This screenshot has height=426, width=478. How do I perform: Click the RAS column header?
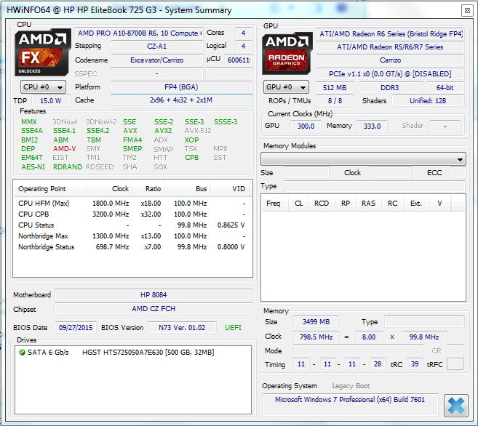368,203
